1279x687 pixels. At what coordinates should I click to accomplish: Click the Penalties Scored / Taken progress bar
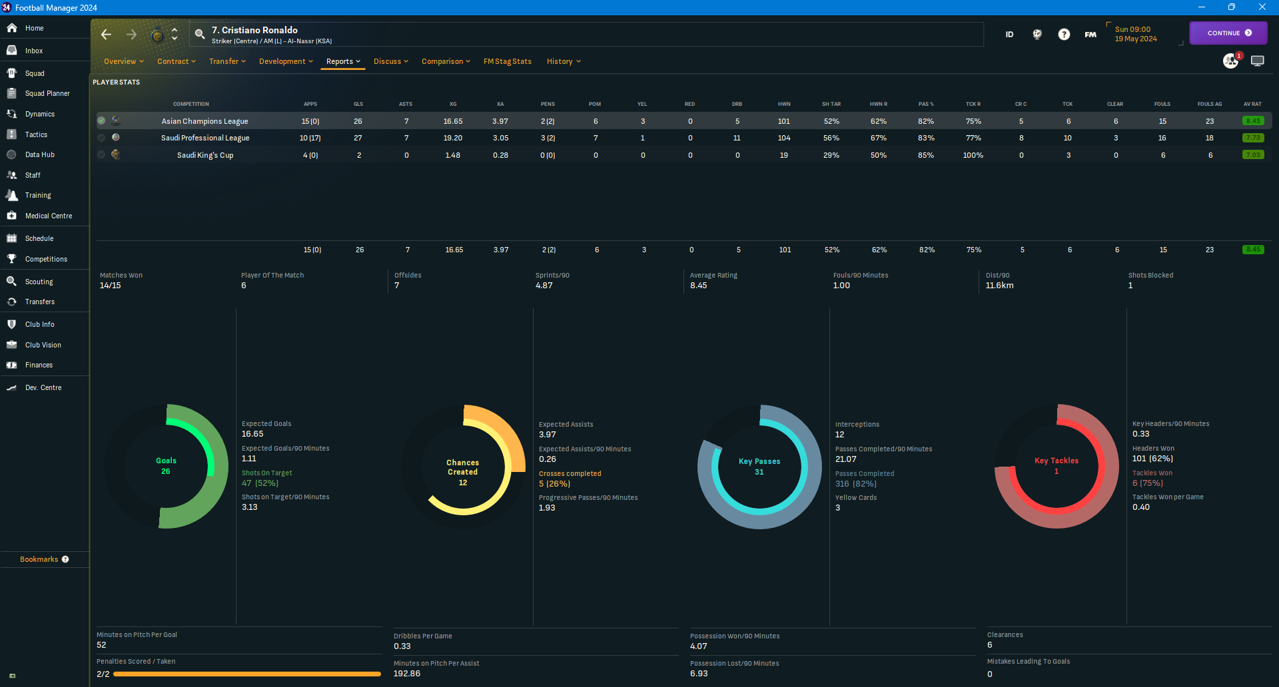pos(247,674)
